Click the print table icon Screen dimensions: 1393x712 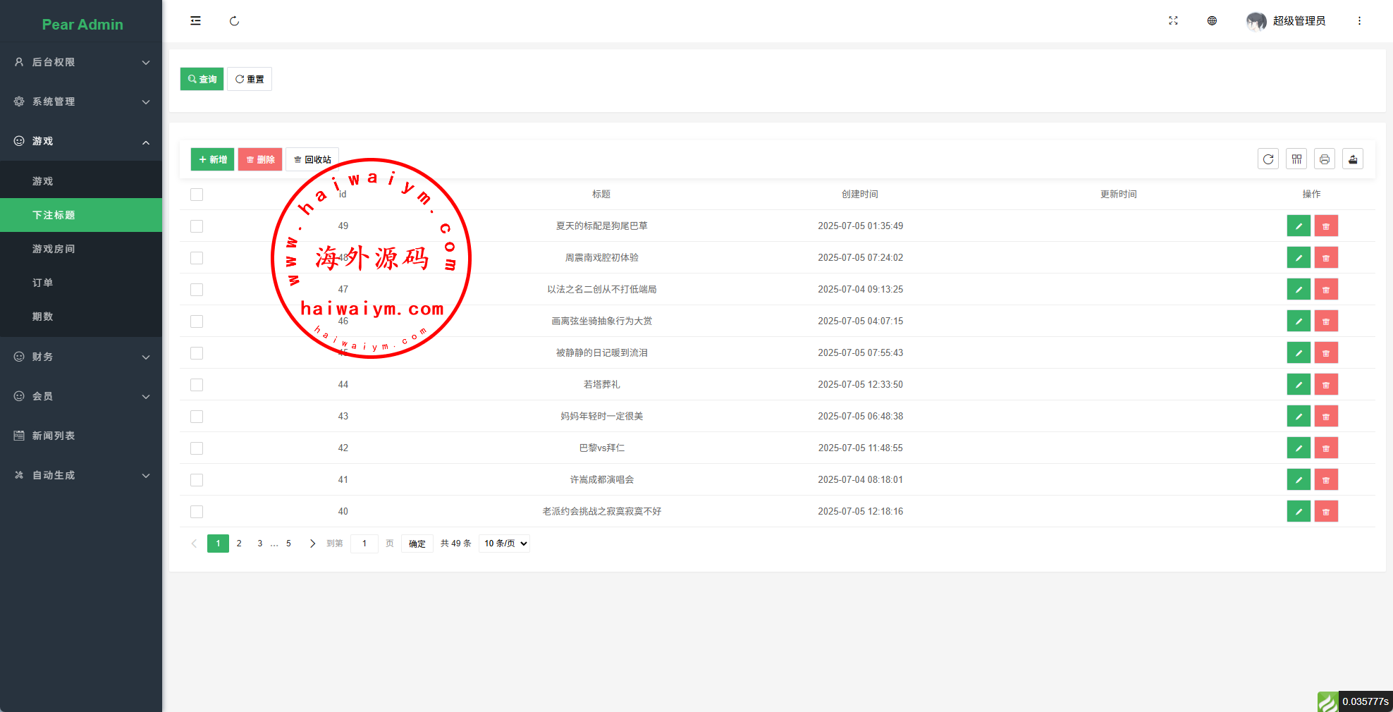point(1324,159)
